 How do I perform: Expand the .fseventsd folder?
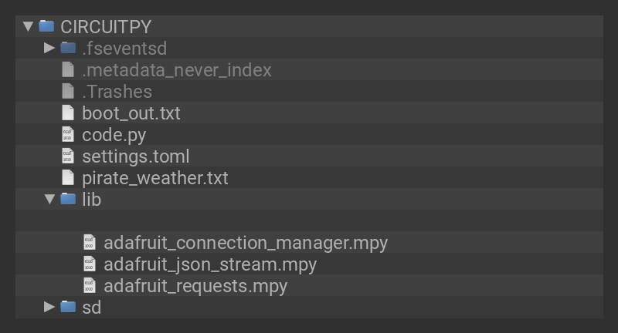(x=49, y=48)
